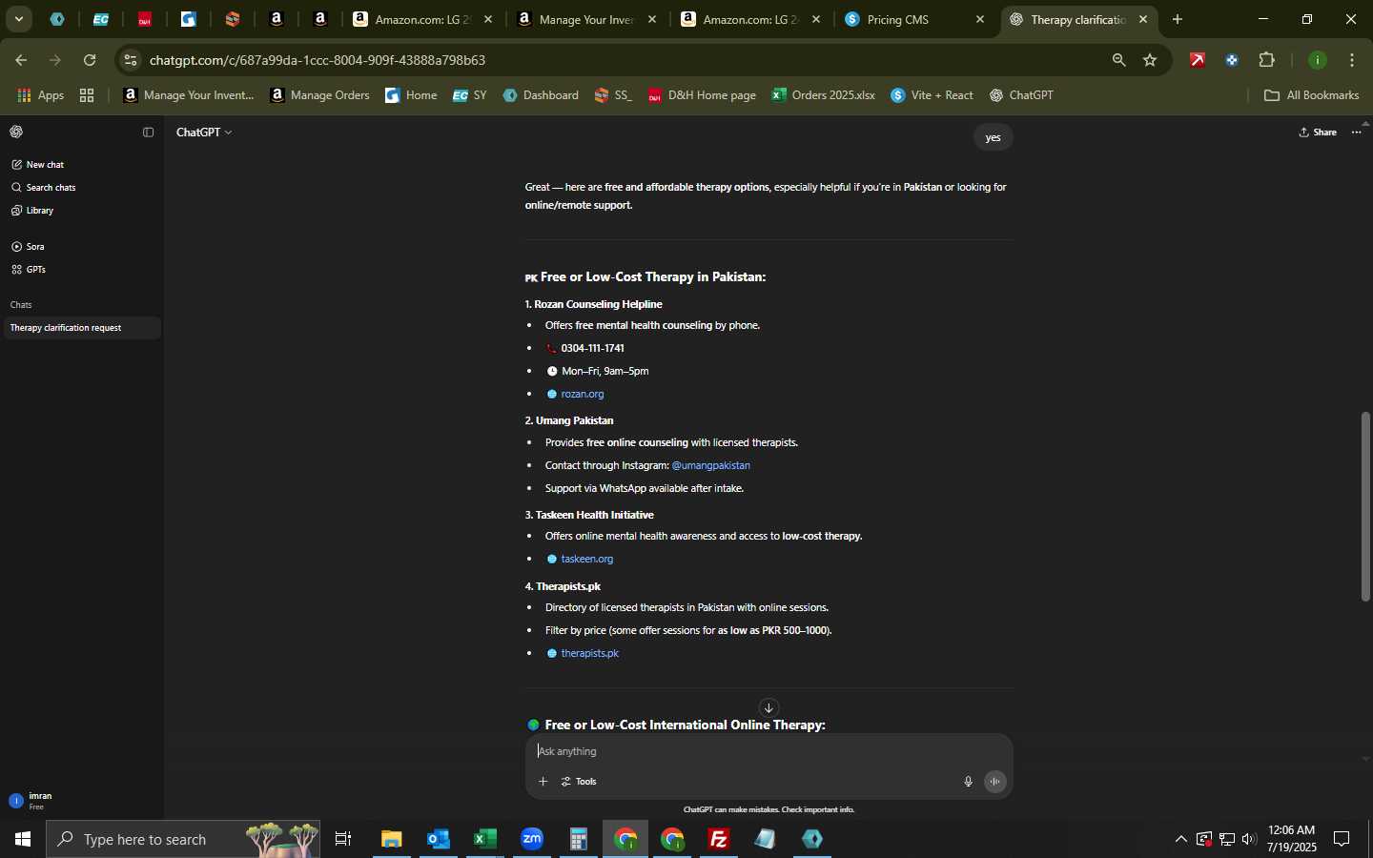Collapse sidebar with the toggle sidebar icon

[148, 133]
